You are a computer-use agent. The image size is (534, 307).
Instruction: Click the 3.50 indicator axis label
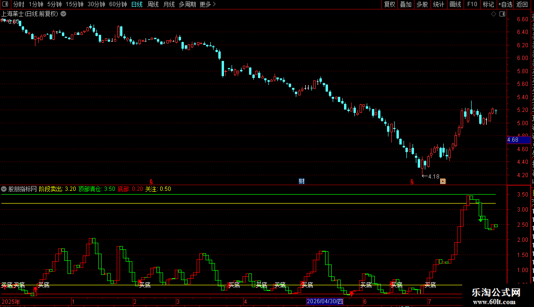(x=522, y=195)
